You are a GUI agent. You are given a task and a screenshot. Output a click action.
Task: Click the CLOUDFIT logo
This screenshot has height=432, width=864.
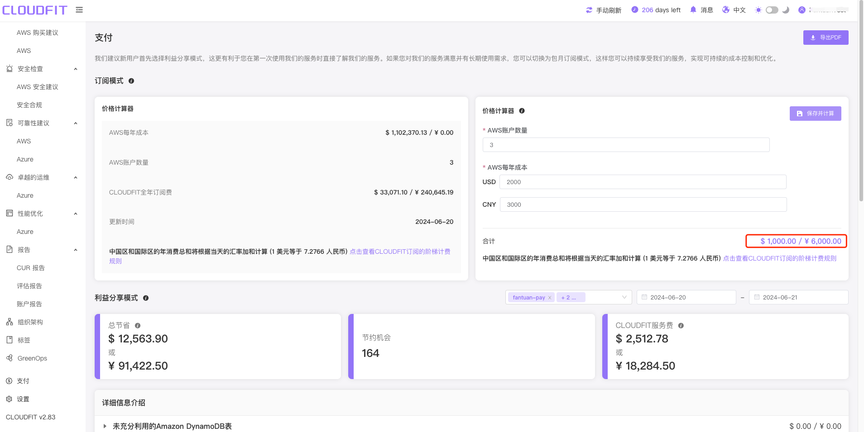[35, 10]
